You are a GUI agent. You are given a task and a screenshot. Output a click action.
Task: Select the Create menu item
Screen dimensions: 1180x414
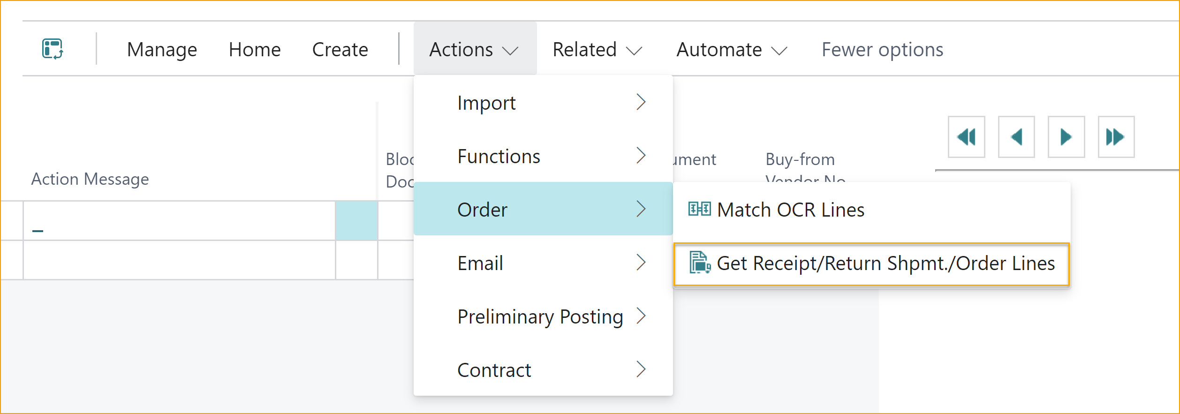340,49
